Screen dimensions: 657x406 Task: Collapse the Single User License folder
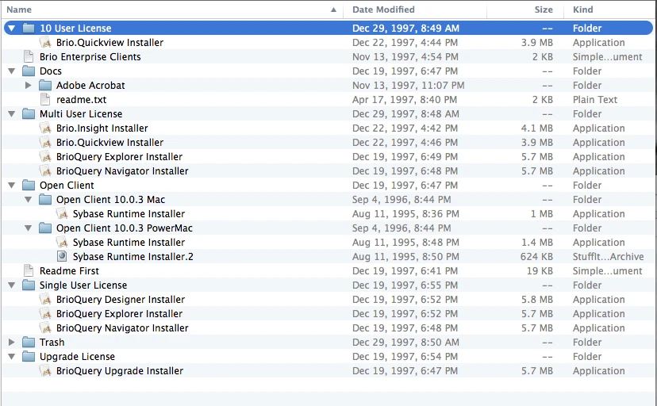tap(12, 285)
